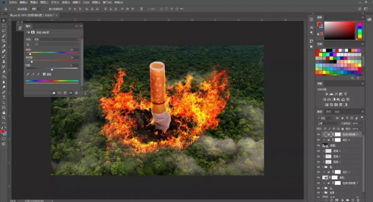The height and width of the screenshot is (202, 373).
Task: Lock all attributes of the layer
Action: coord(342,128)
